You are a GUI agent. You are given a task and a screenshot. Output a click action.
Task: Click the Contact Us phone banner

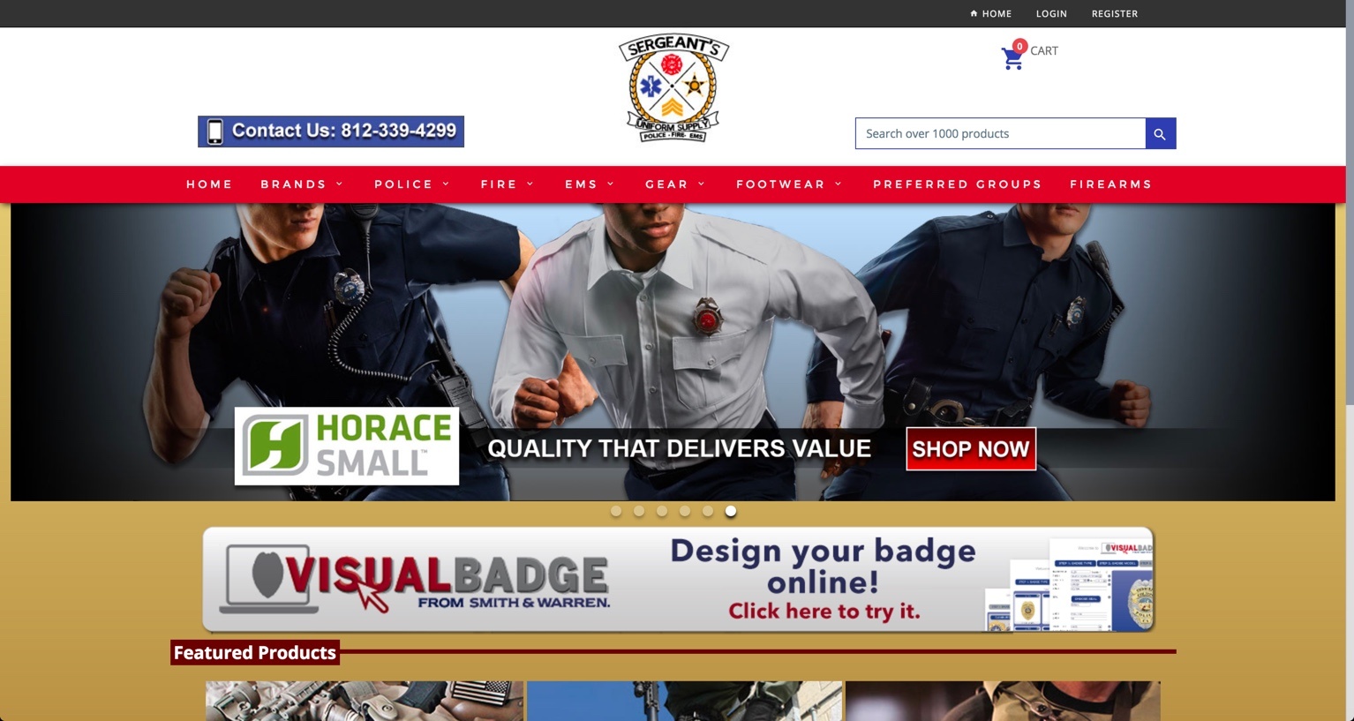[331, 131]
